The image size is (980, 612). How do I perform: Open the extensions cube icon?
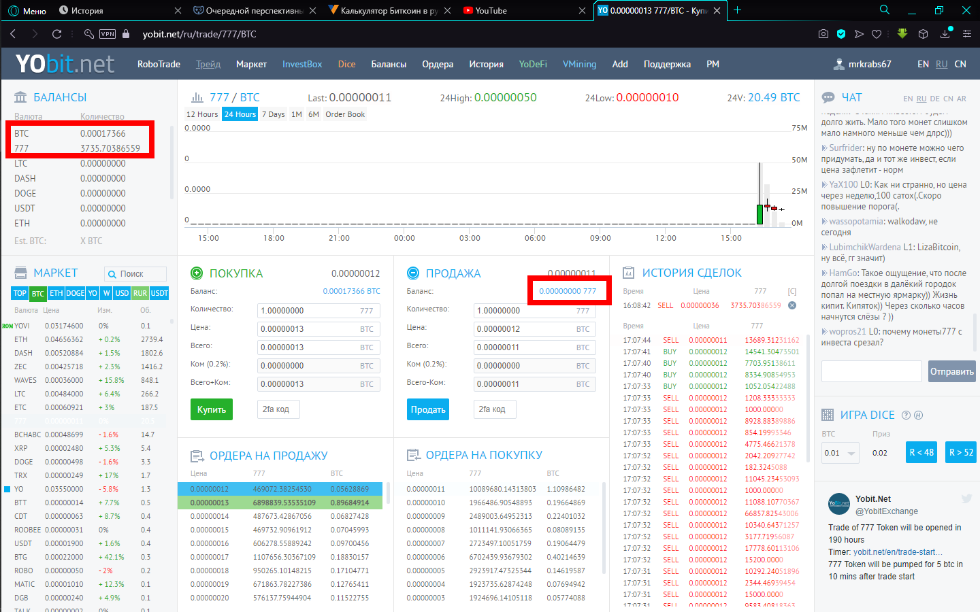pyautogui.click(x=924, y=33)
